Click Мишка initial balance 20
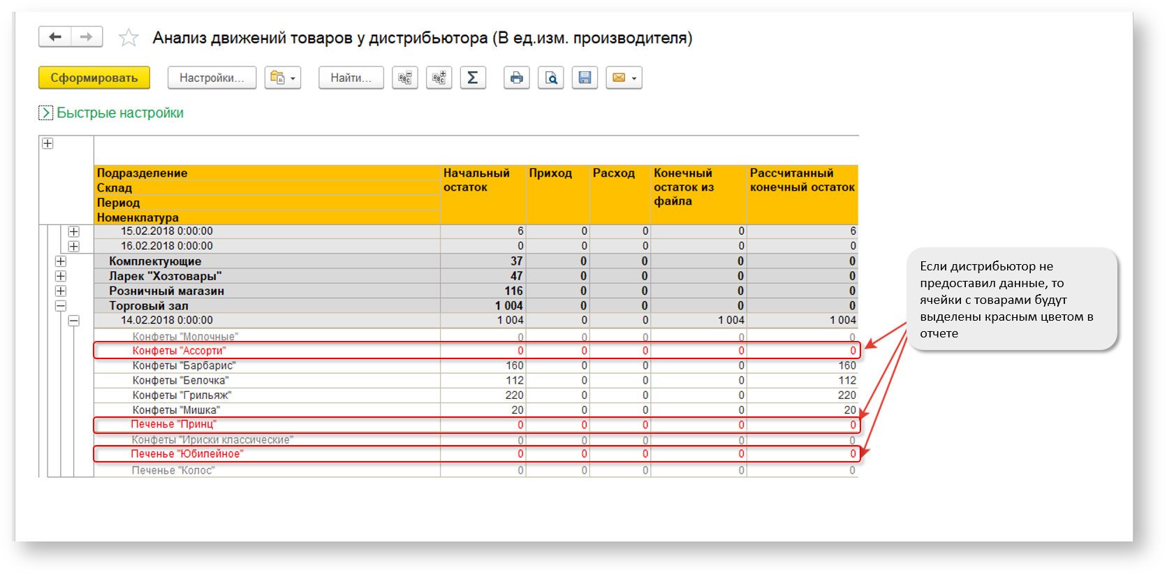Screen dimensions: 1167x575 pyautogui.click(x=518, y=410)
